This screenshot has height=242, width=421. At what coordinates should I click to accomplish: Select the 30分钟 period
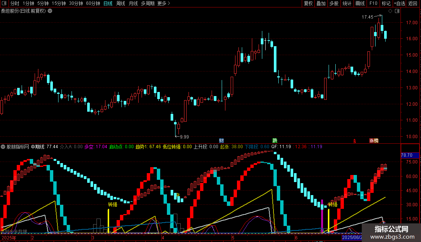tap(76, 3)
